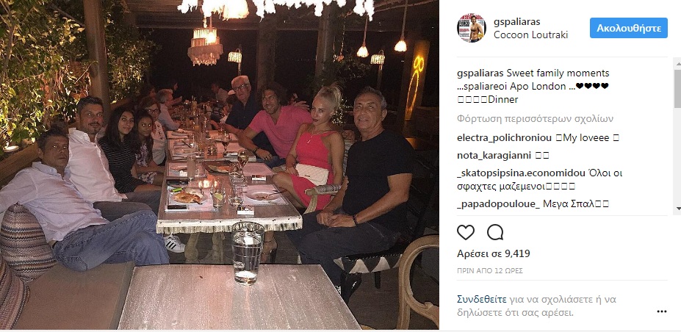Click the Ακολουθήστε follow button

(628, 28)
